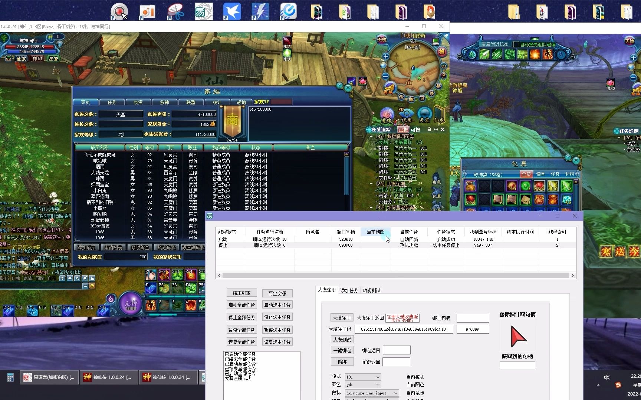This screenshot has width=641, height=400.
Task: Open the 魔魂 orb icon
Action: pyautogui.click(x=387, y=115)
